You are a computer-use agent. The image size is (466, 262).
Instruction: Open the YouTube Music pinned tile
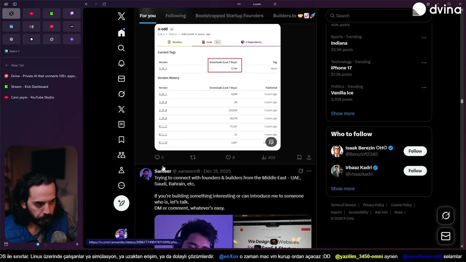(52, 27)
